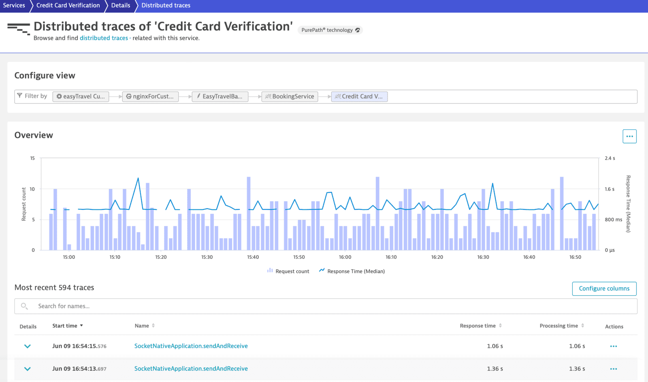Expand details of the 16:54:15 trace
Screen dimensions: 648x382
click(x=28, y=346)
